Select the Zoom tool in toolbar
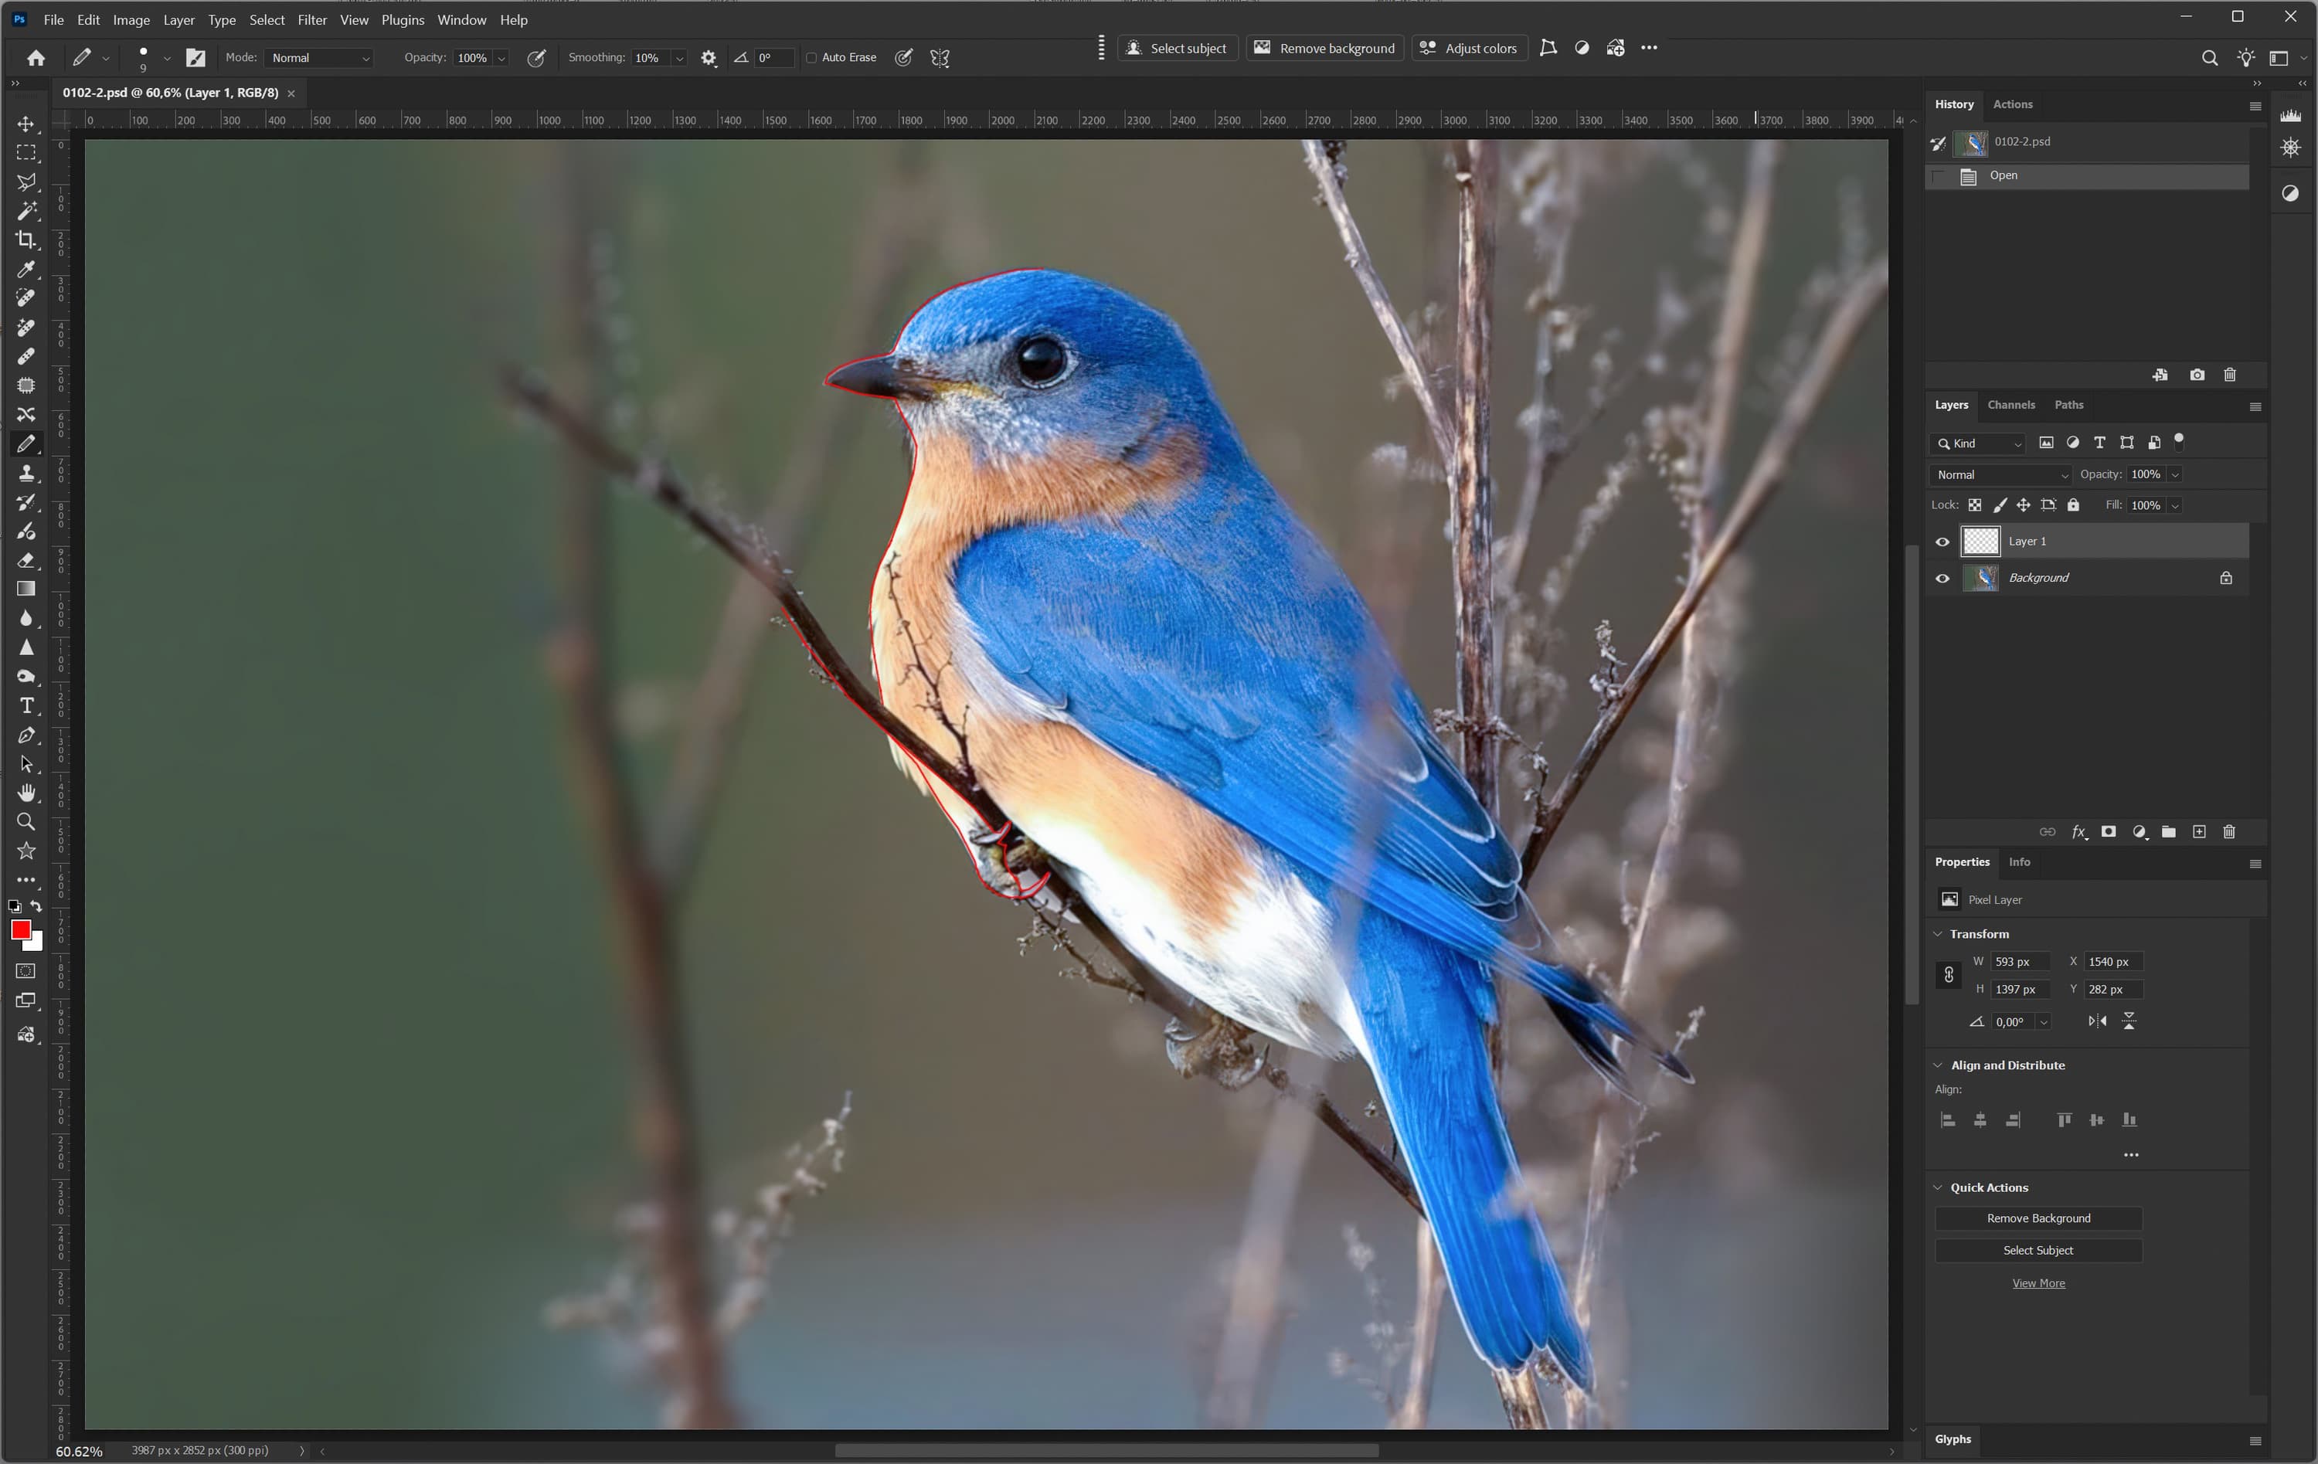2318x1464 pixels. pyautogui.click(x=26, y=822)
